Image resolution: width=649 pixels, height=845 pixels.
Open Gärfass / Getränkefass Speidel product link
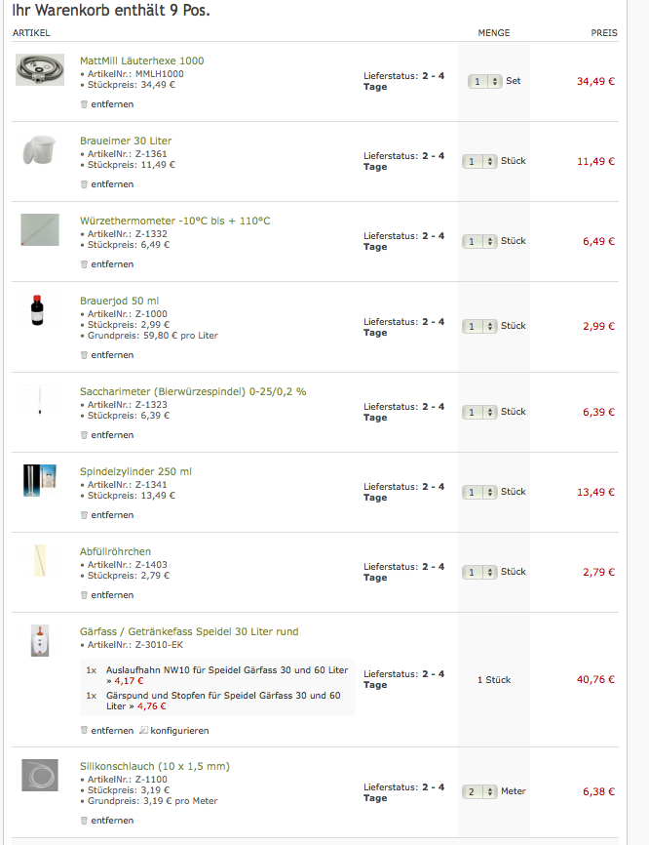tap(189, 631)
